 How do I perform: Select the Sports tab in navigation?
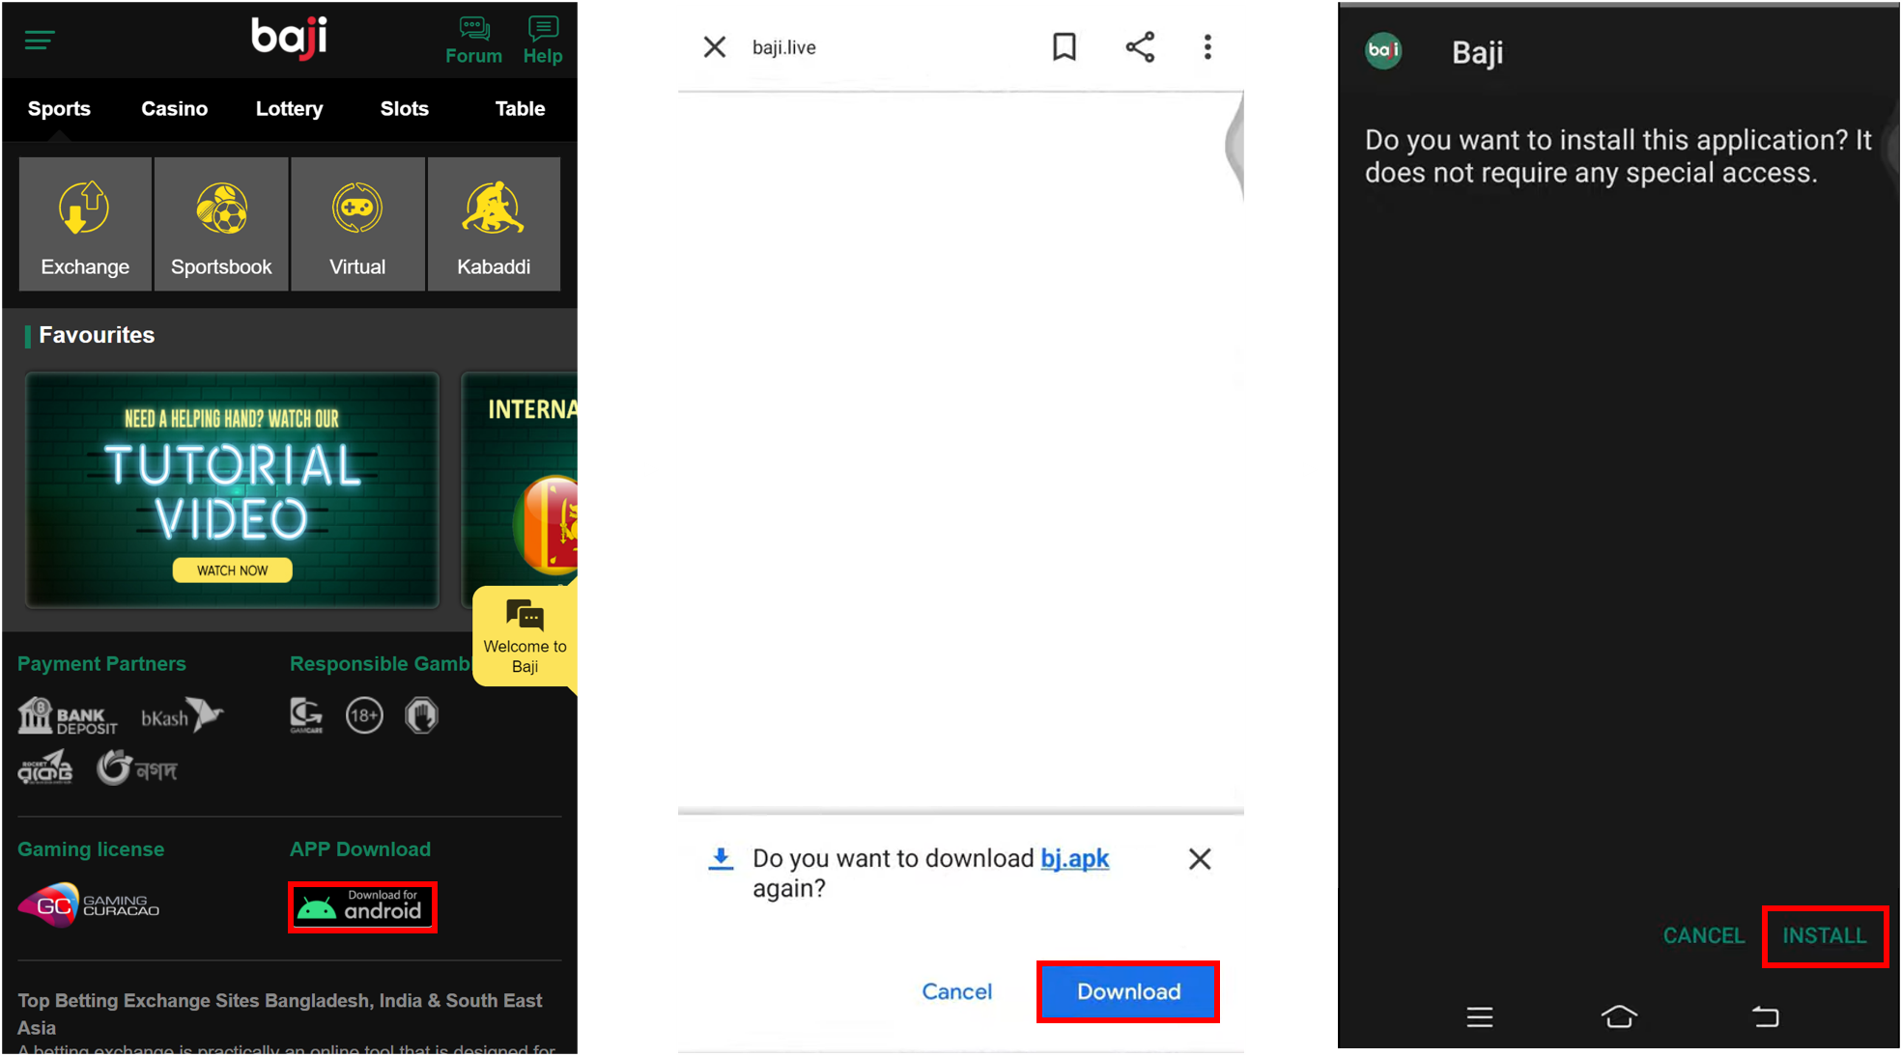pos(60,108)
